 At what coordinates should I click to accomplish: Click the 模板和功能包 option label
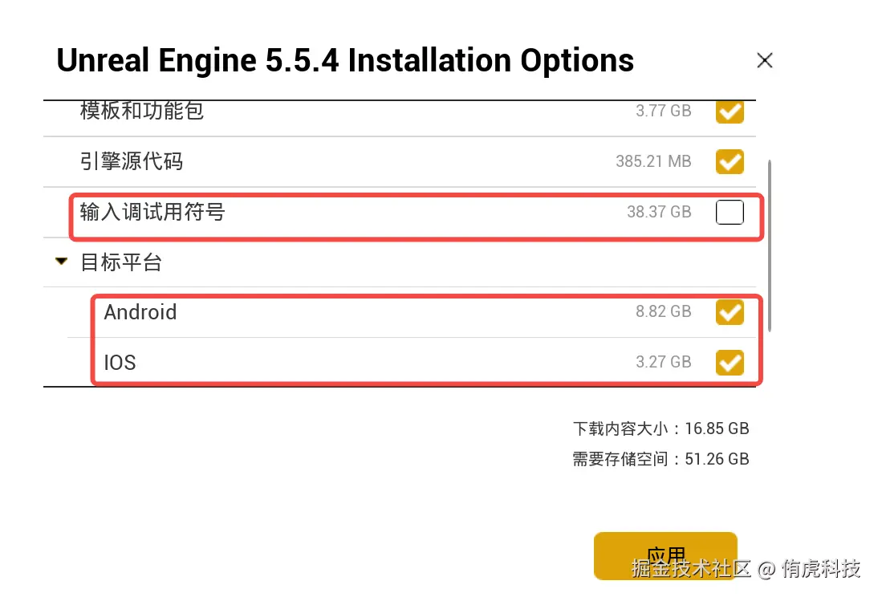click(142, 111)
